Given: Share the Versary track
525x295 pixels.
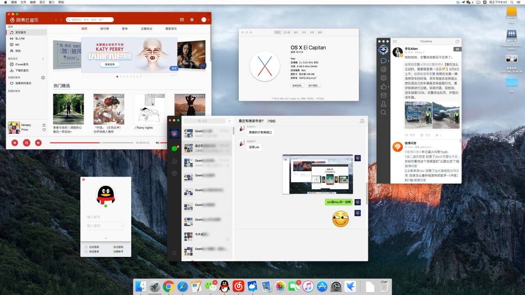Looking at the screenshot, I should pyautogui.click(x=44, y=125).
